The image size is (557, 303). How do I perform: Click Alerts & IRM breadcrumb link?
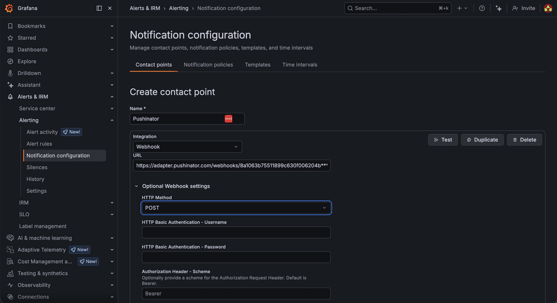coord(145,8)
